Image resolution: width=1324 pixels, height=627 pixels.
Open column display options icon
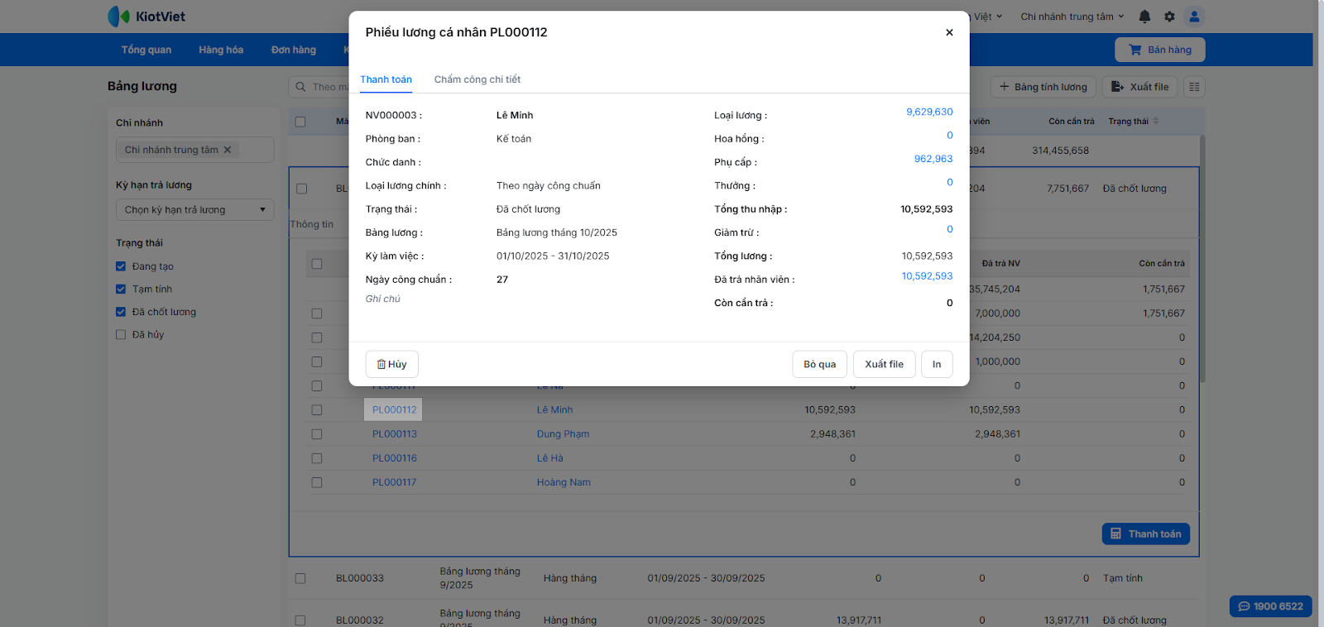[x=1194, y=87]
